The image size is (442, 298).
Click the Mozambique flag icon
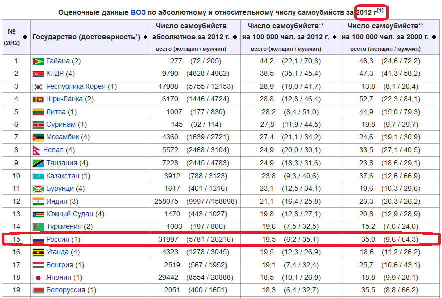click(x=38, y=137)
